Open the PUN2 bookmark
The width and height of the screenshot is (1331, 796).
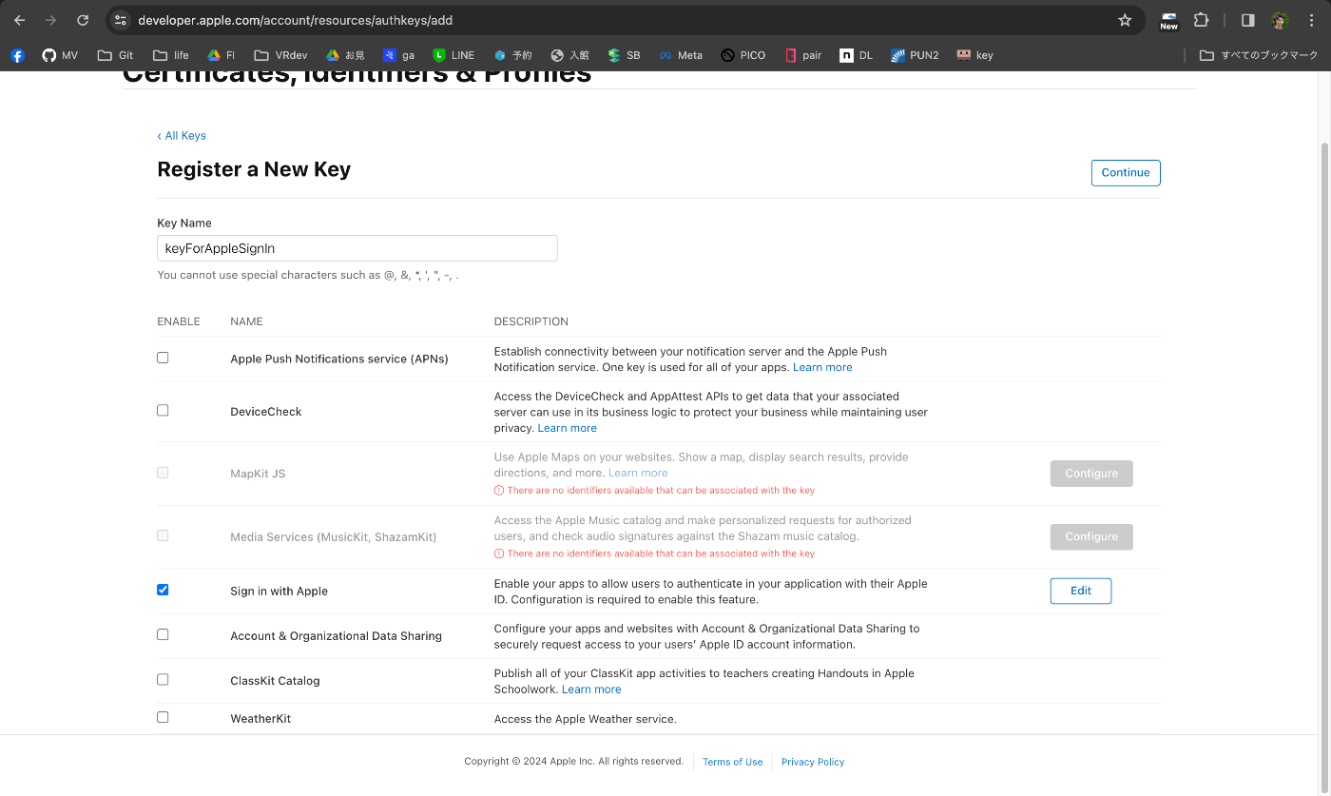pyautogui.click(x=915, y=55)
